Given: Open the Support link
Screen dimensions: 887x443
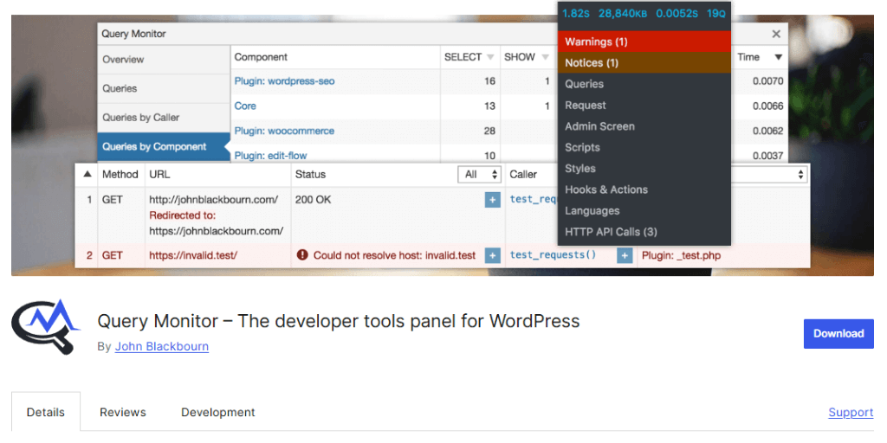Looking at the screenshot, I should [x=851, y=413].
